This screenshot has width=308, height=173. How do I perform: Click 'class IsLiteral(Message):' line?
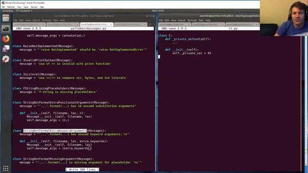coord(35,74)
